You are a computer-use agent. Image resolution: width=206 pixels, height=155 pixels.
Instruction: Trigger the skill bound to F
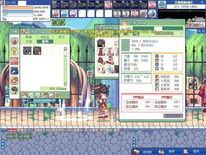91,5
